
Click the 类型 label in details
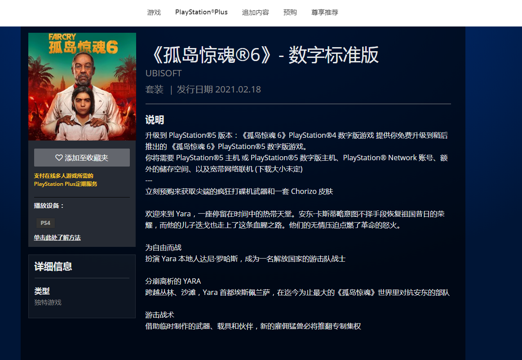click(42, 291)
